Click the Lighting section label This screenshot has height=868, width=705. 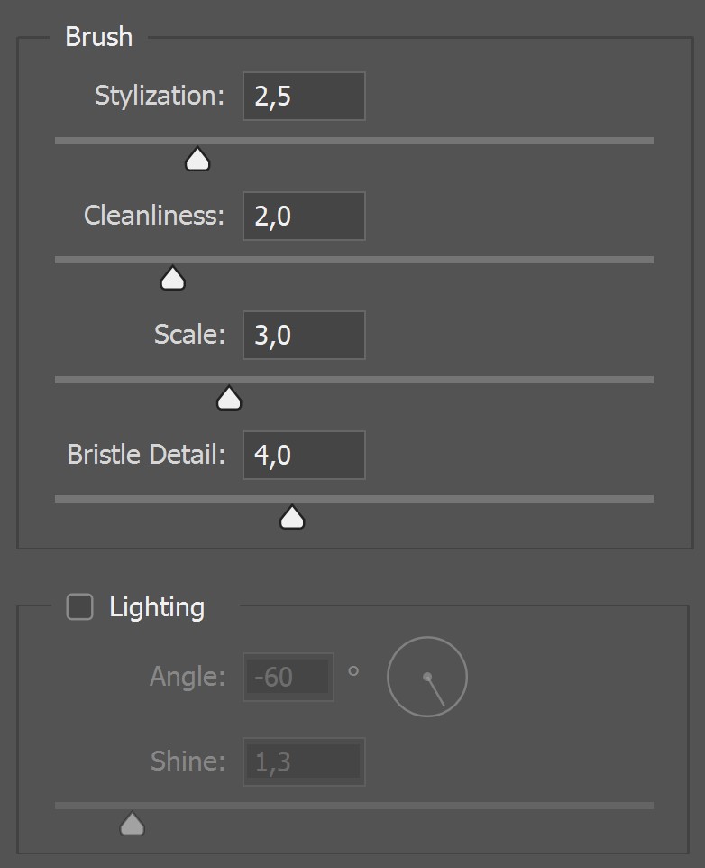coord(157,607)
